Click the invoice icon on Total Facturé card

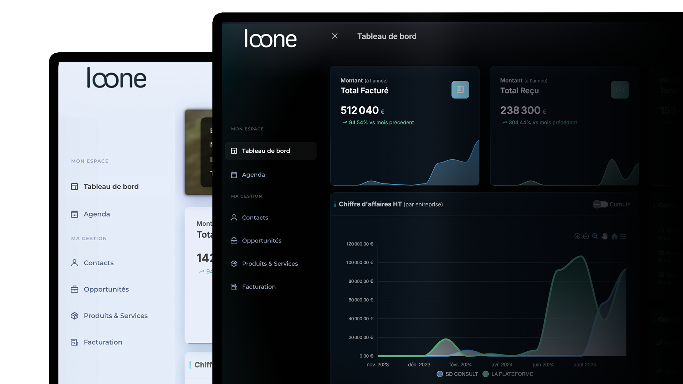(x=460, y=90)
